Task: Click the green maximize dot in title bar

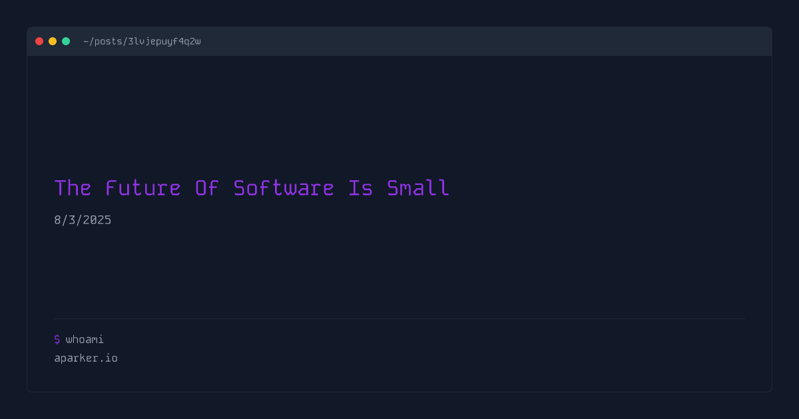Action: [66, 41]
